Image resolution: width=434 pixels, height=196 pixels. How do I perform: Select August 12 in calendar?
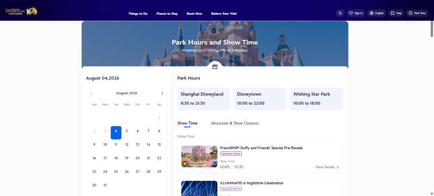[x=127, y=144]
